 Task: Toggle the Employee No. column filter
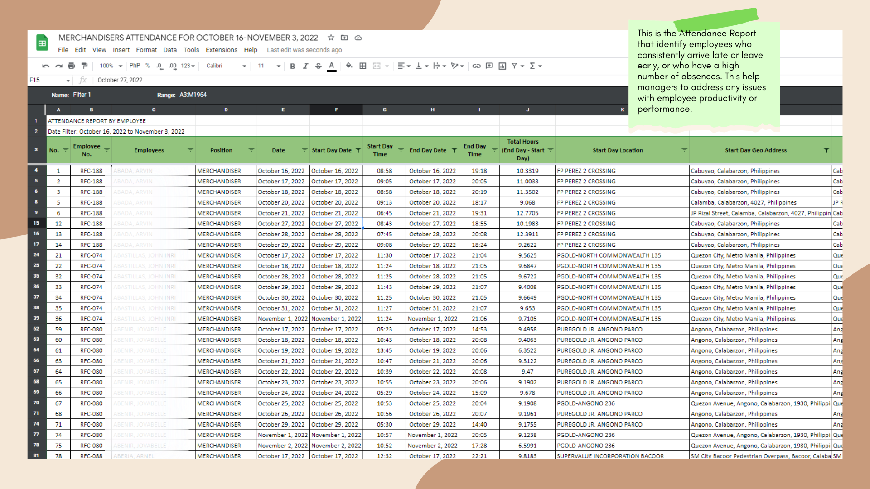[107, 150]
